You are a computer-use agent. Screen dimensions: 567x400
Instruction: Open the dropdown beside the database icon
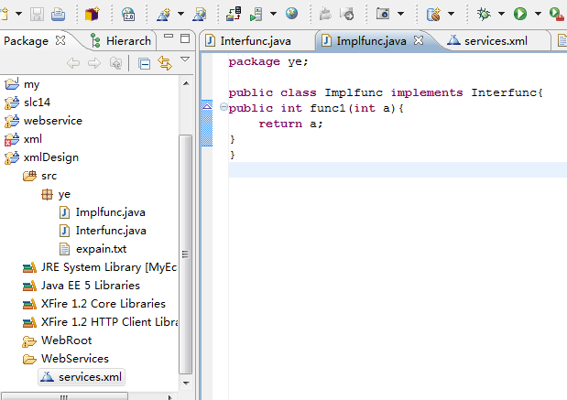coord(451,14)
